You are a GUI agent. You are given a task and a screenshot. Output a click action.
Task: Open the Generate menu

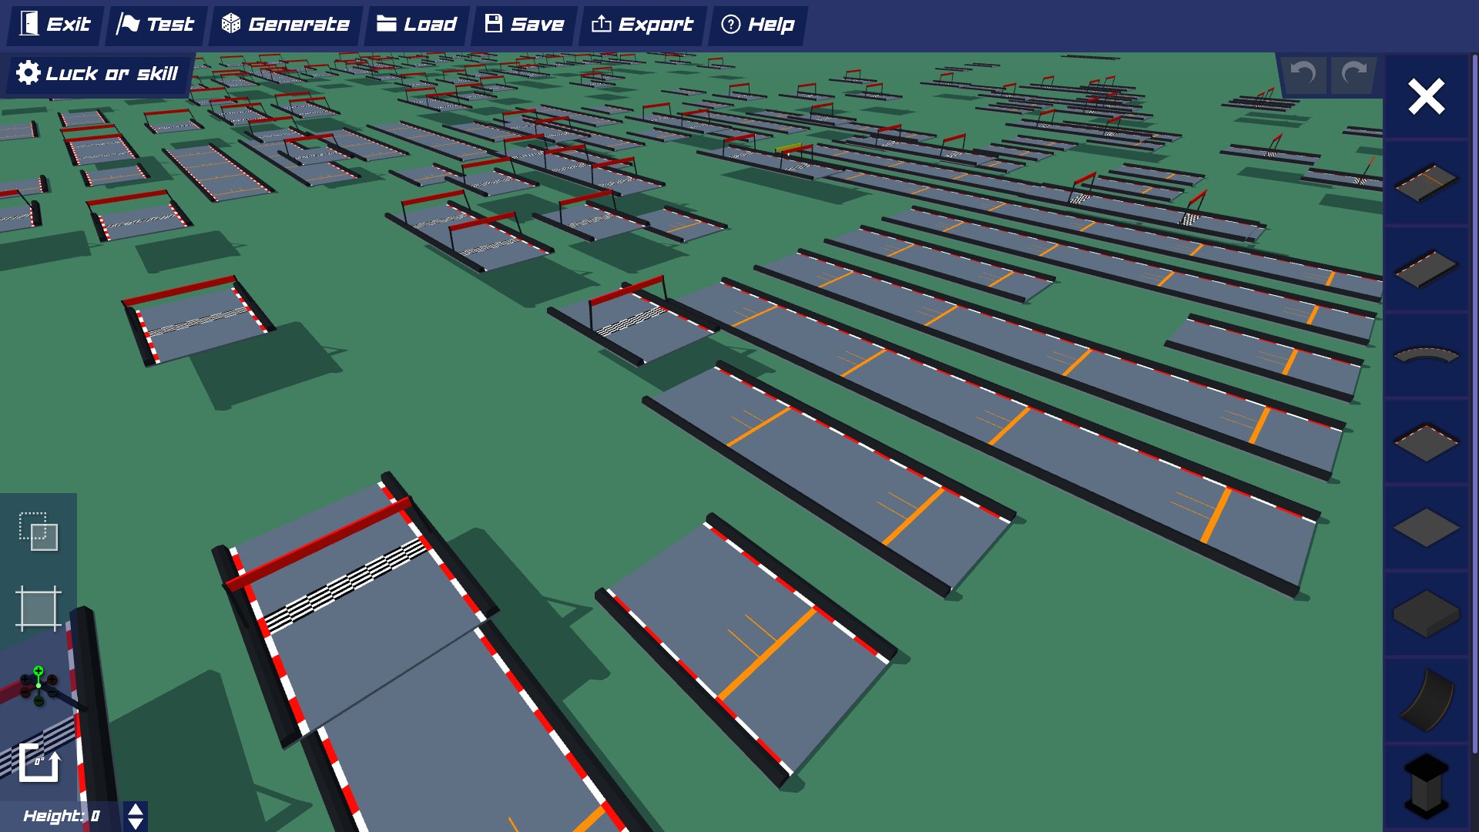tap(285, 24)
